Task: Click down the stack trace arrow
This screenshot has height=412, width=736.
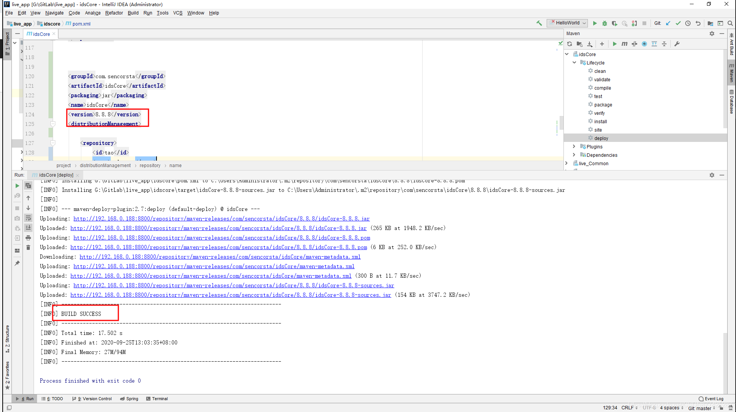Action: (28, 208)
